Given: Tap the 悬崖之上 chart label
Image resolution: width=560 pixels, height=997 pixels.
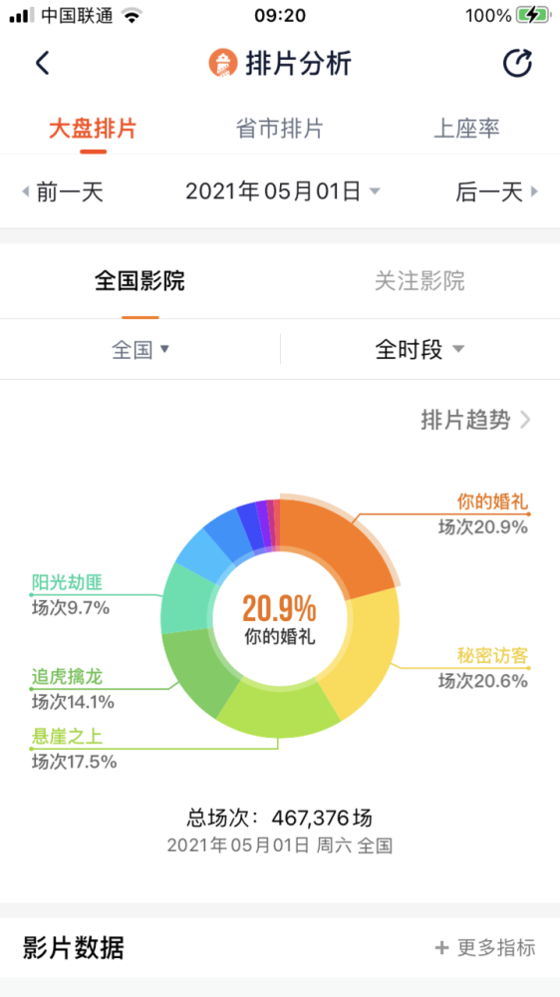Looking at the screenshot, I should point(68,737).
